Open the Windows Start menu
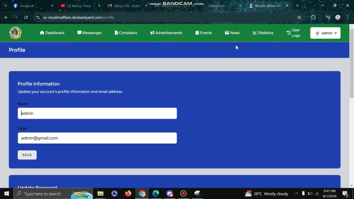This screenshot has height=199, width=354. (x=6, y=194)
